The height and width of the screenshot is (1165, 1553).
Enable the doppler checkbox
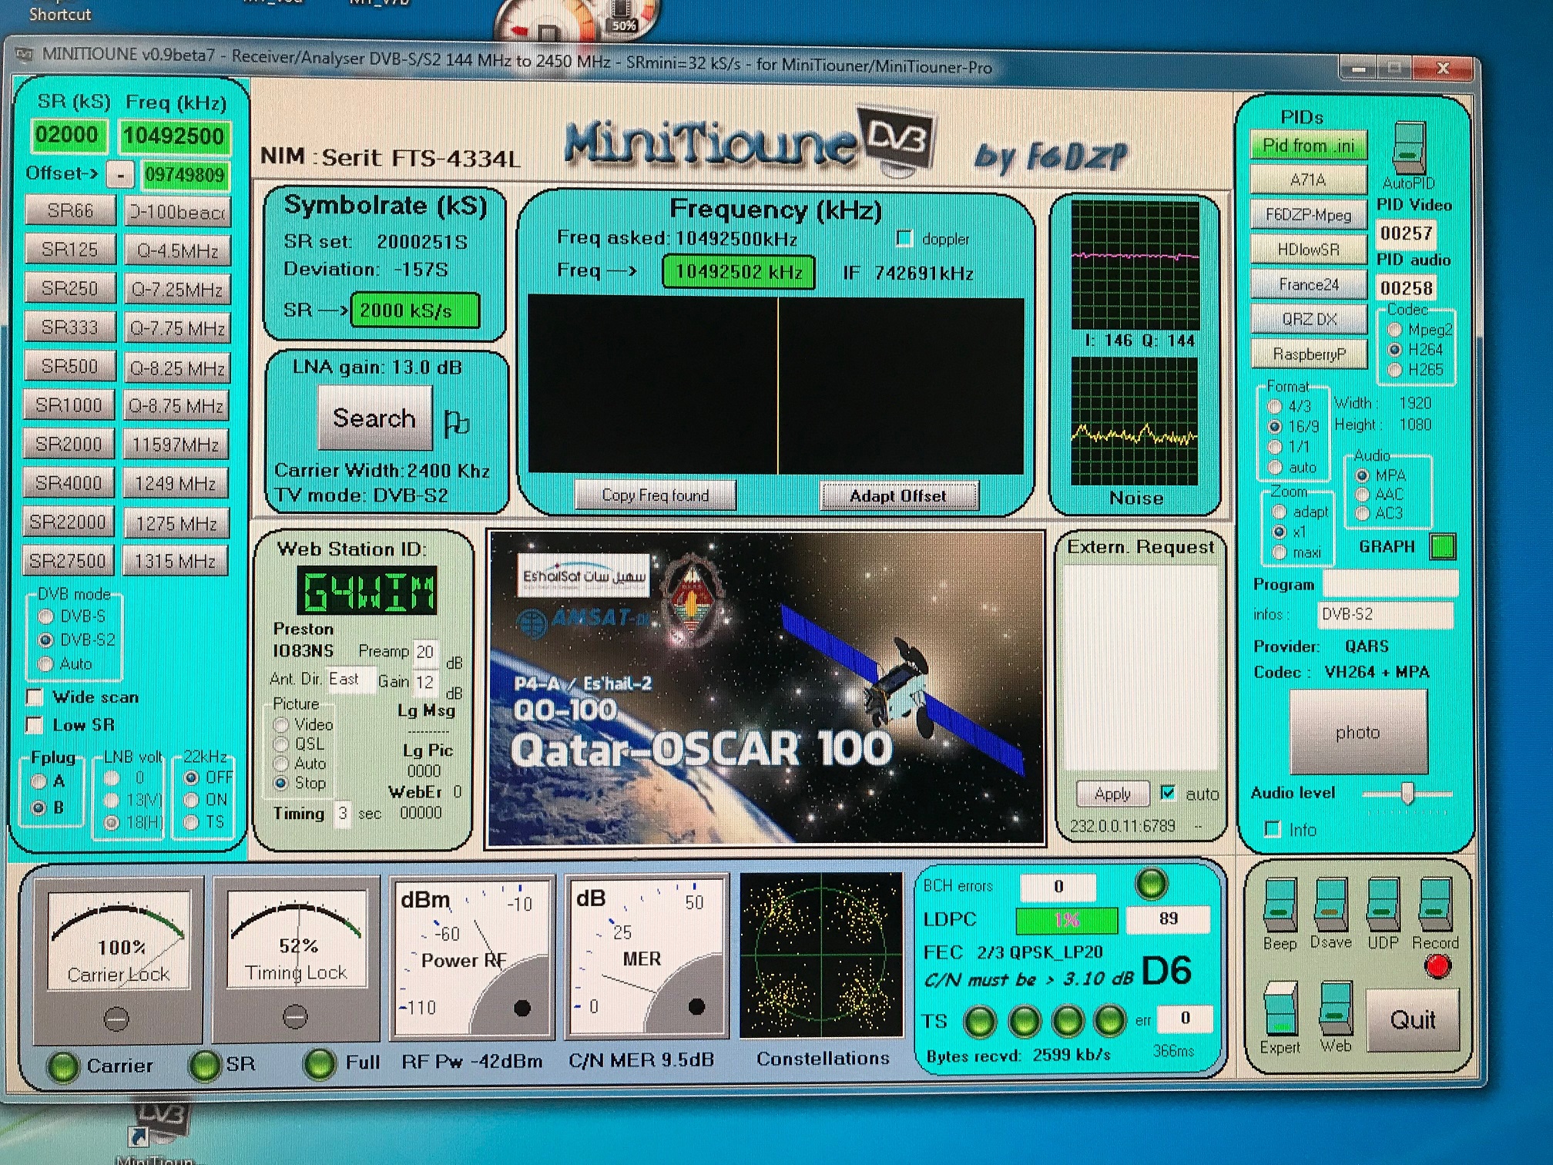pyautogui.click(x=904, y=239)
